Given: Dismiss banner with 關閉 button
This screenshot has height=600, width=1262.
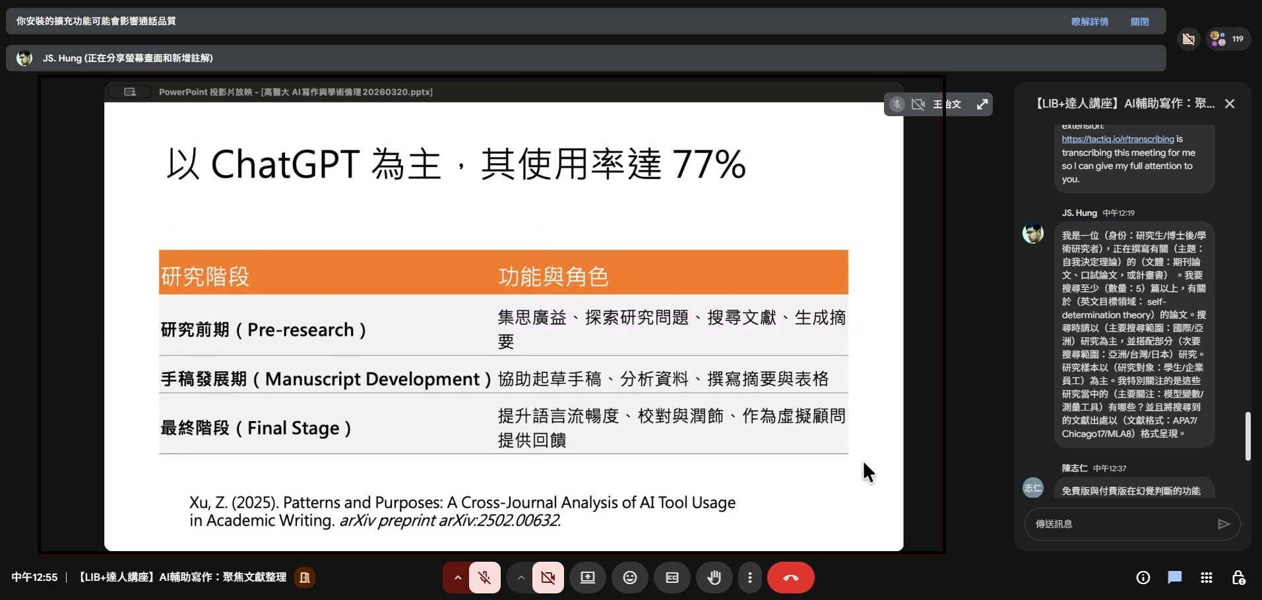Looking at the screenshot, I should [1139, 22].
